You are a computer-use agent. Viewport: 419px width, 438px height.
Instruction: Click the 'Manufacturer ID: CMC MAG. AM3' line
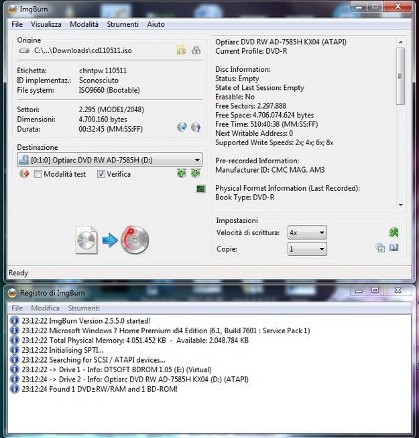270,170
